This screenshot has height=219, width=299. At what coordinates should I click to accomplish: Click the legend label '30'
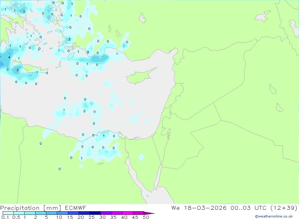103,217
